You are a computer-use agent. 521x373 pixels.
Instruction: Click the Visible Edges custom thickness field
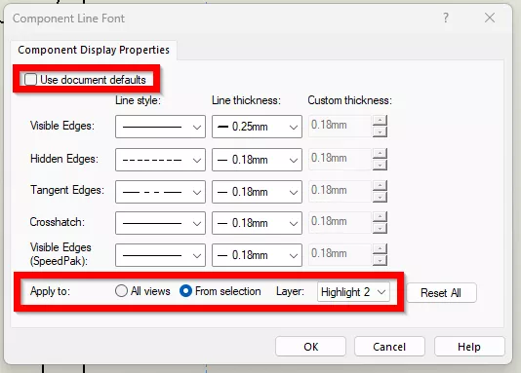click(x=340, y=126)
